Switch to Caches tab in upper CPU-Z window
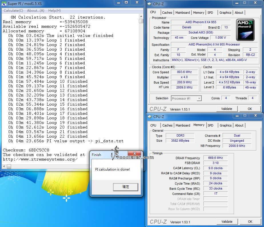Image resolution: width=264 pixels, height=227 pixels. coord(167,13)
